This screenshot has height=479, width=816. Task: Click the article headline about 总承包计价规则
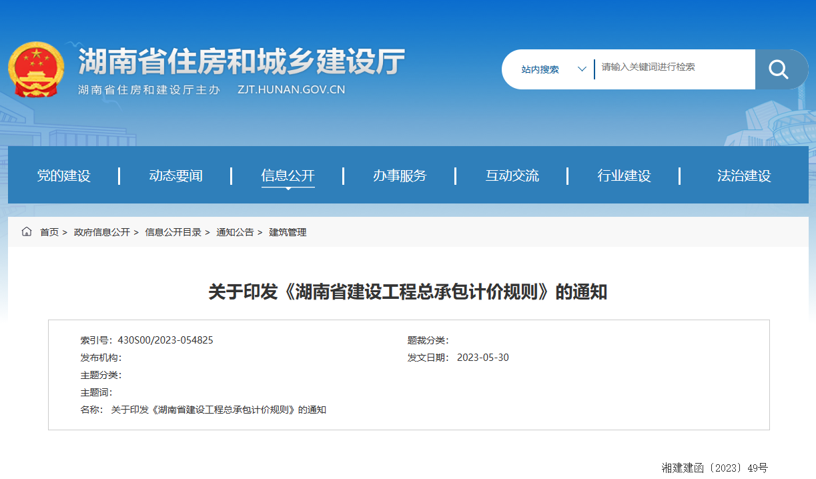(408, 292)
